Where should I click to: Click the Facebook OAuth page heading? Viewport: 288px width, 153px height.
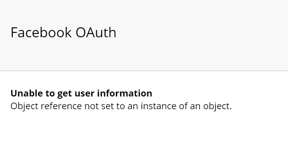click(x=64, y=32)
